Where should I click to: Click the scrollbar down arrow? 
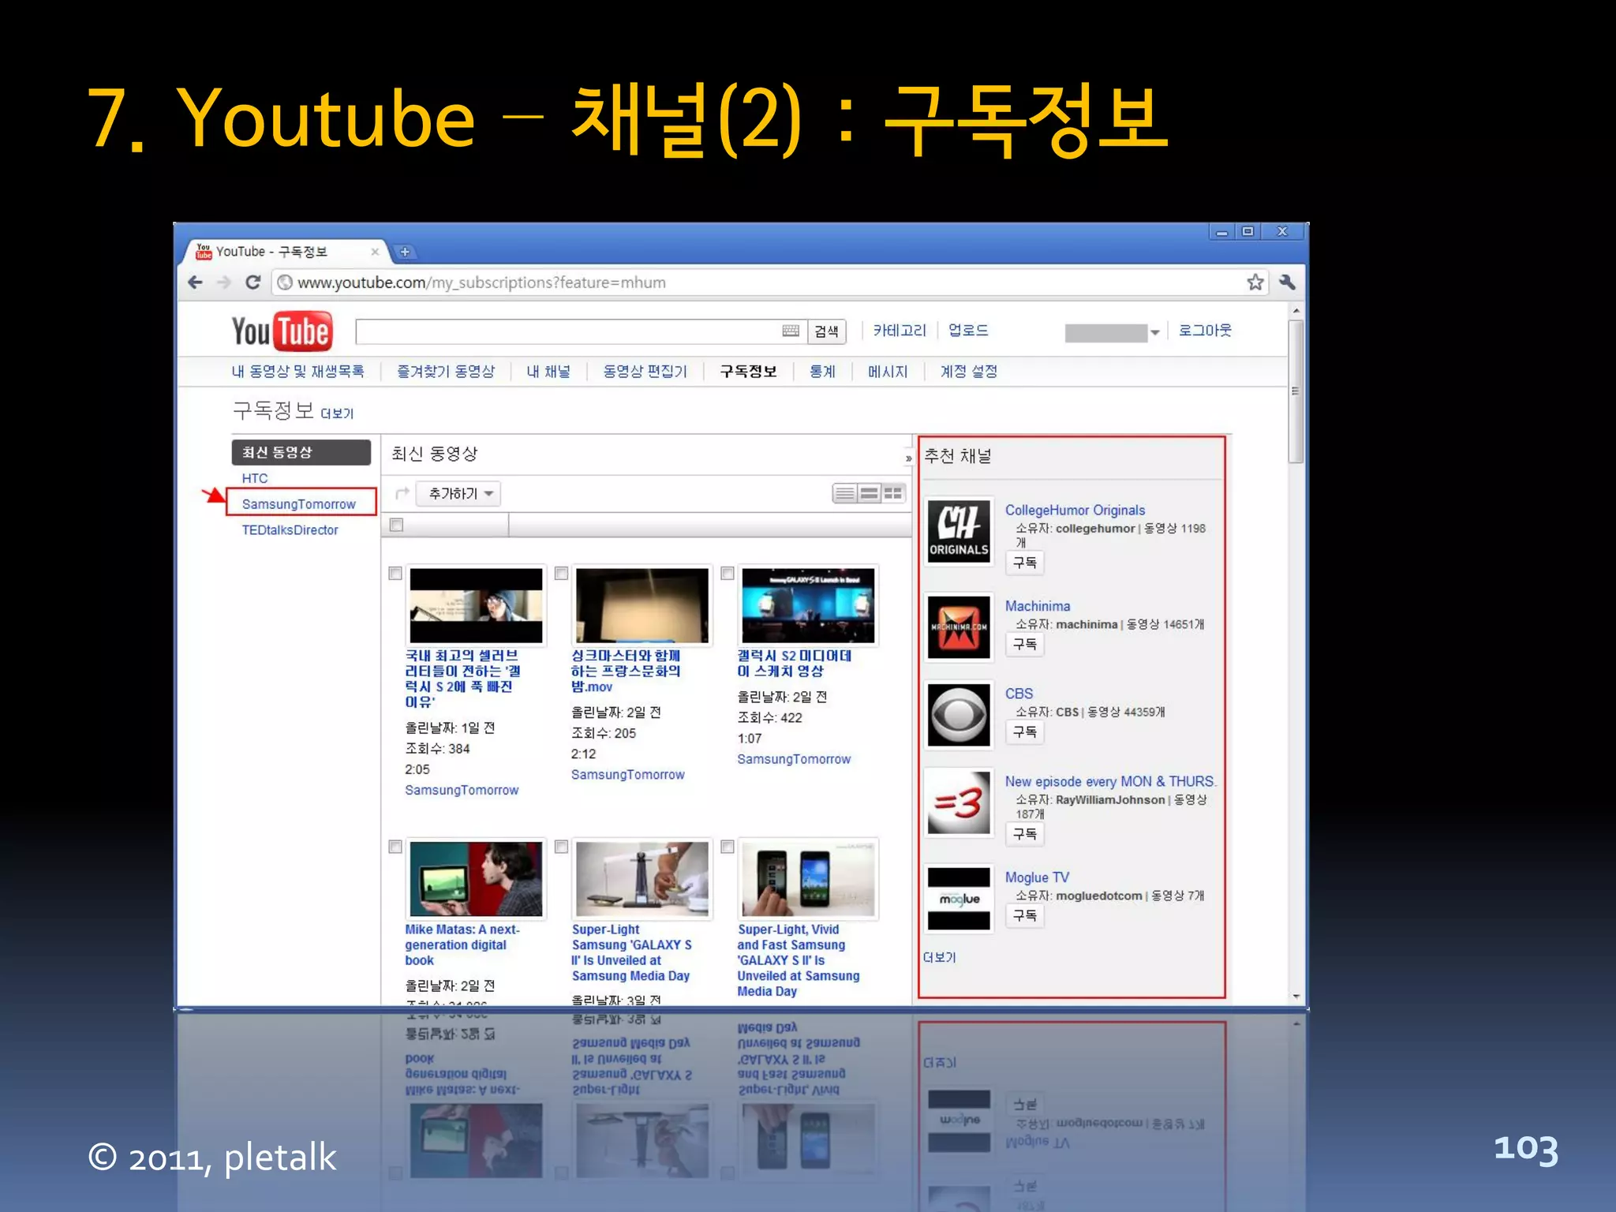[1295, 997]
